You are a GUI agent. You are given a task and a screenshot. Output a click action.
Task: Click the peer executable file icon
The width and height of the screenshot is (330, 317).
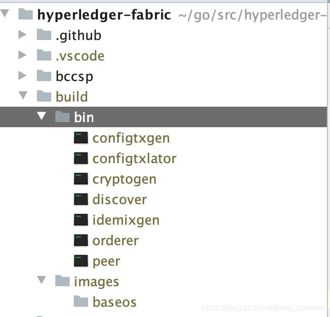point(81,261)
